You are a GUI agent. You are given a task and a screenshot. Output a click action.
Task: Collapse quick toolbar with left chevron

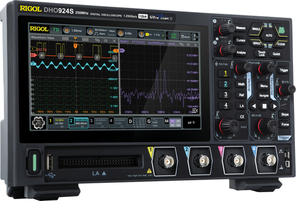167,36
